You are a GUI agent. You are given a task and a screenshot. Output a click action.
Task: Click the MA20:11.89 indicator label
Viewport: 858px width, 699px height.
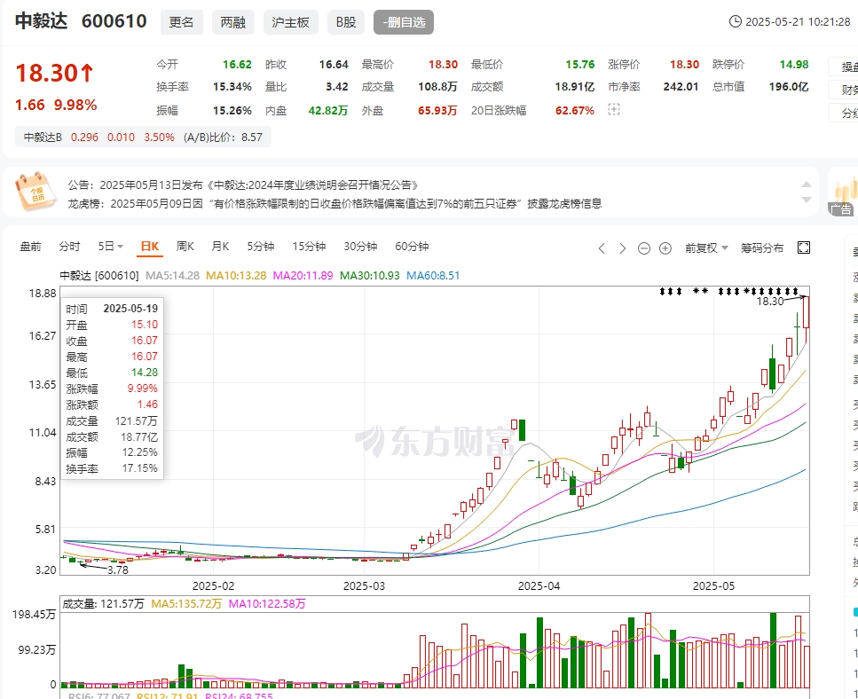[303, 276]
